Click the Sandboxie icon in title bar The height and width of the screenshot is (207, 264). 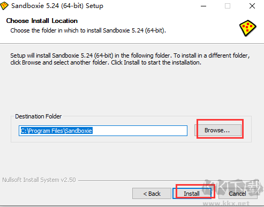4,6
